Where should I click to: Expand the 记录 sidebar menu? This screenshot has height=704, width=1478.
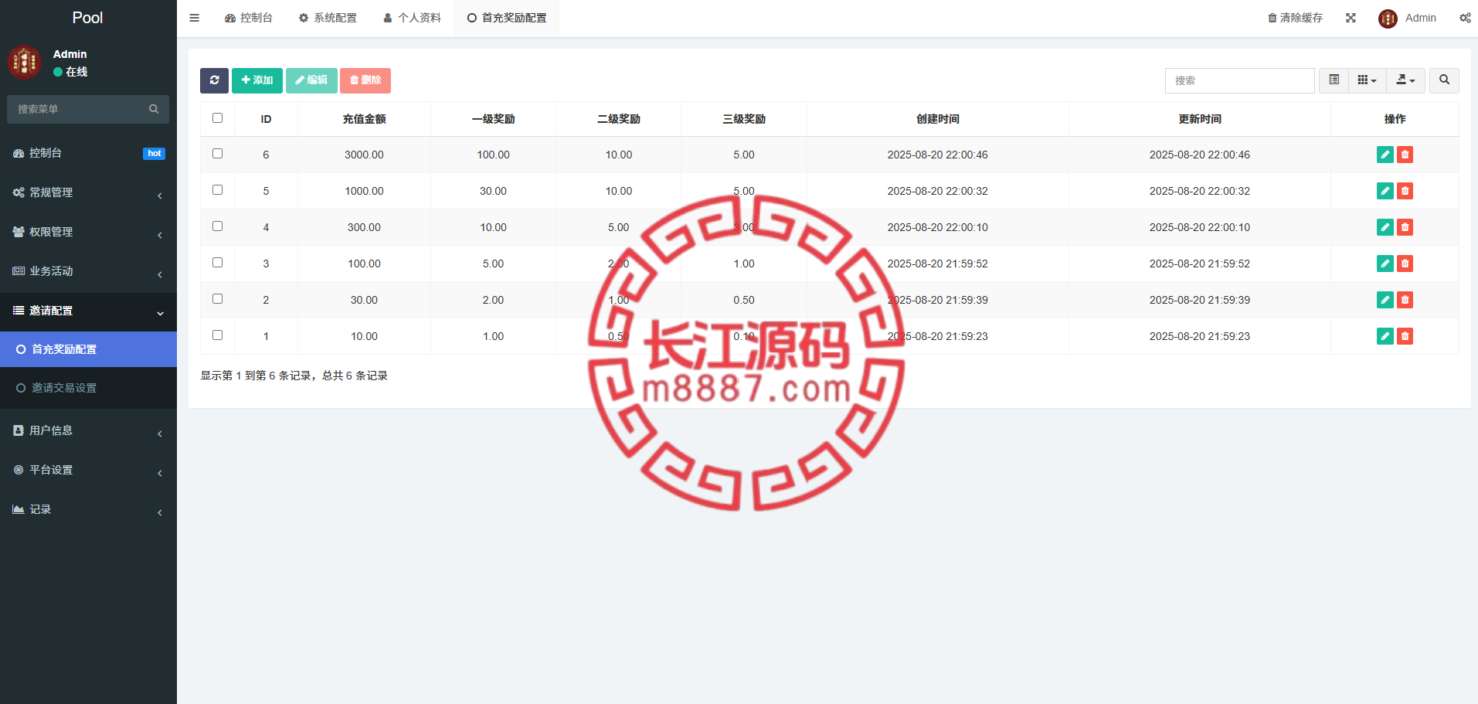[x=88, y=509]
